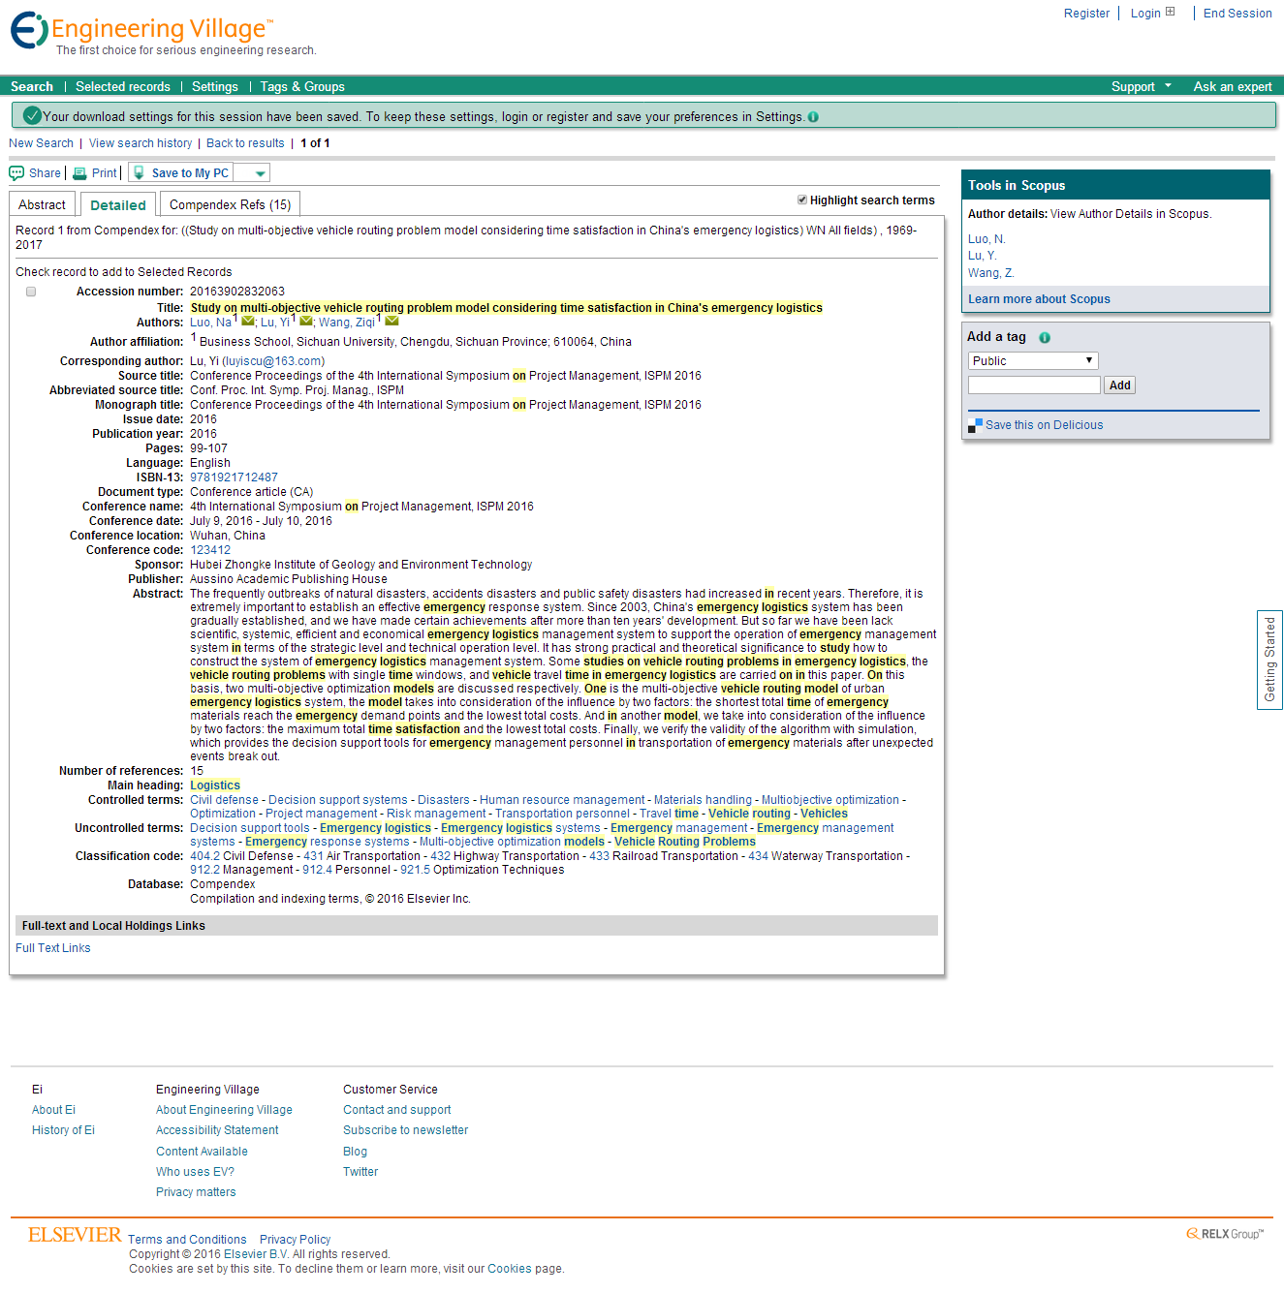Open the About Ei footer link
The height and width of the screenshot is (1293, 1284).
(53, 1110)
